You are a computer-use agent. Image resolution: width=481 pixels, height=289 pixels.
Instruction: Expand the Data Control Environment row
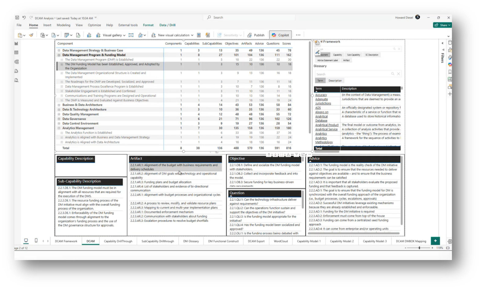(x=59, y=123)
